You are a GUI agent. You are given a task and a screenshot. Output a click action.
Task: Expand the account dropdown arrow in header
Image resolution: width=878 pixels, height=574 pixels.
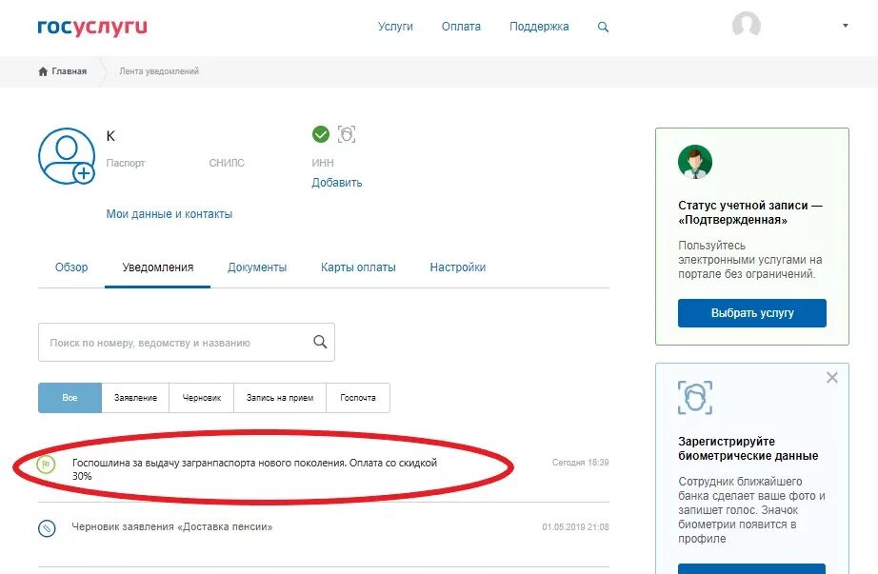coord(846,25)
